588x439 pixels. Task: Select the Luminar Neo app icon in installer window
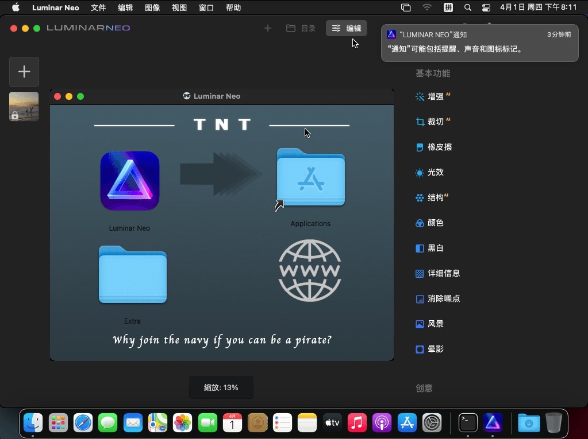click(x=130, y=180)
